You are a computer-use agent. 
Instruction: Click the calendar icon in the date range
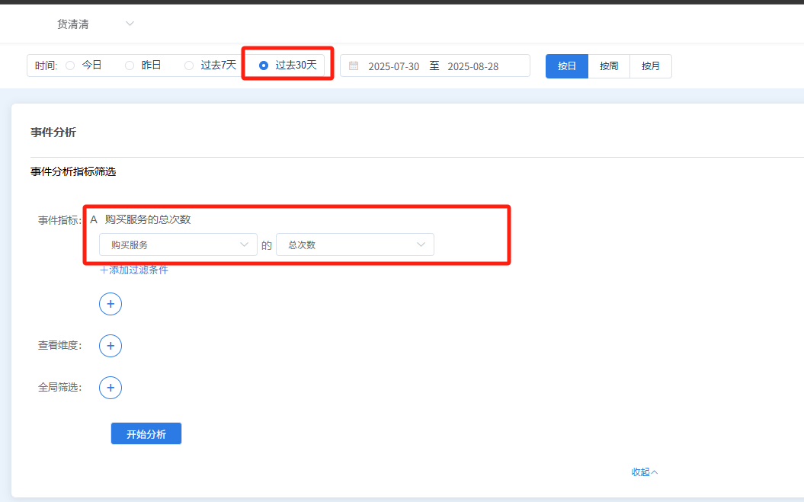(354, 66)
